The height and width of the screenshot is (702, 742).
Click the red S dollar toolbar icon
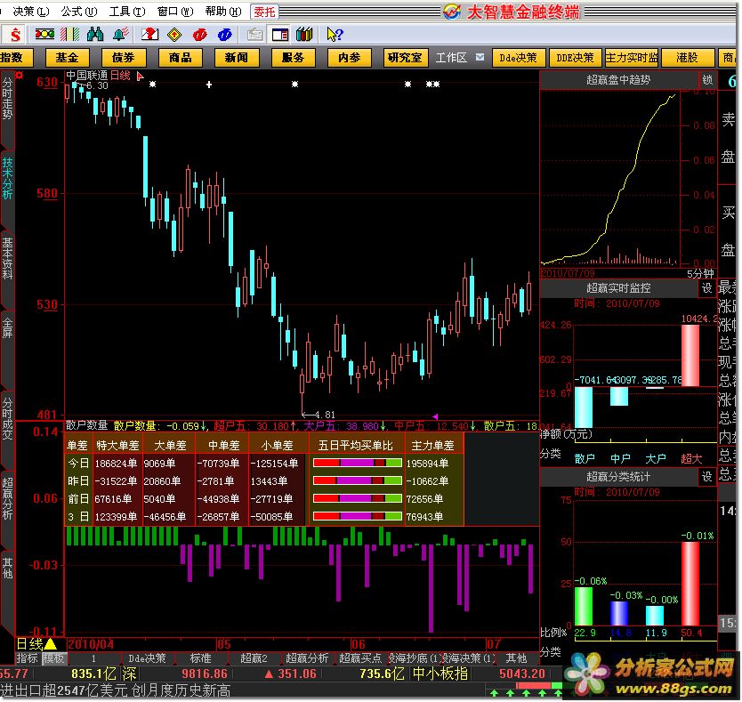(x=14, y=35)
